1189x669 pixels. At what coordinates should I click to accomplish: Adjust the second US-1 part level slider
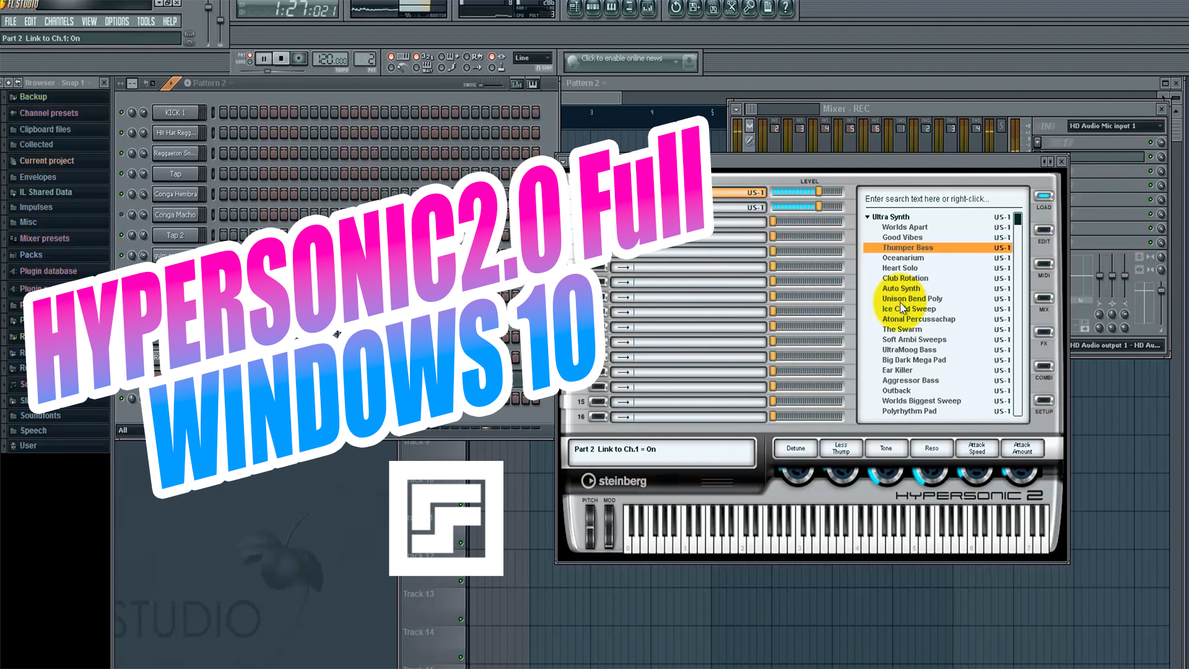click(807, 207)
